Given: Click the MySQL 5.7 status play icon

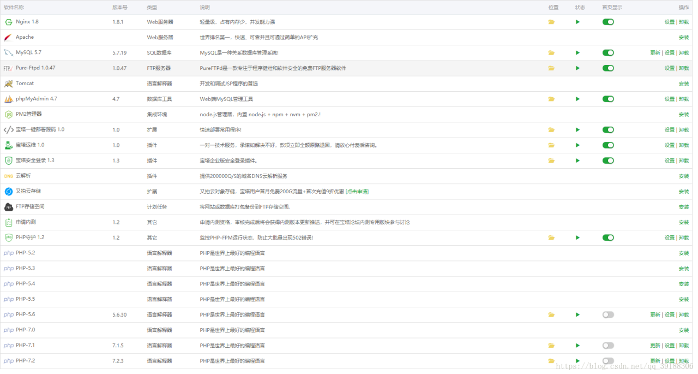Looking at the screenshot, I should click(577, 53).
